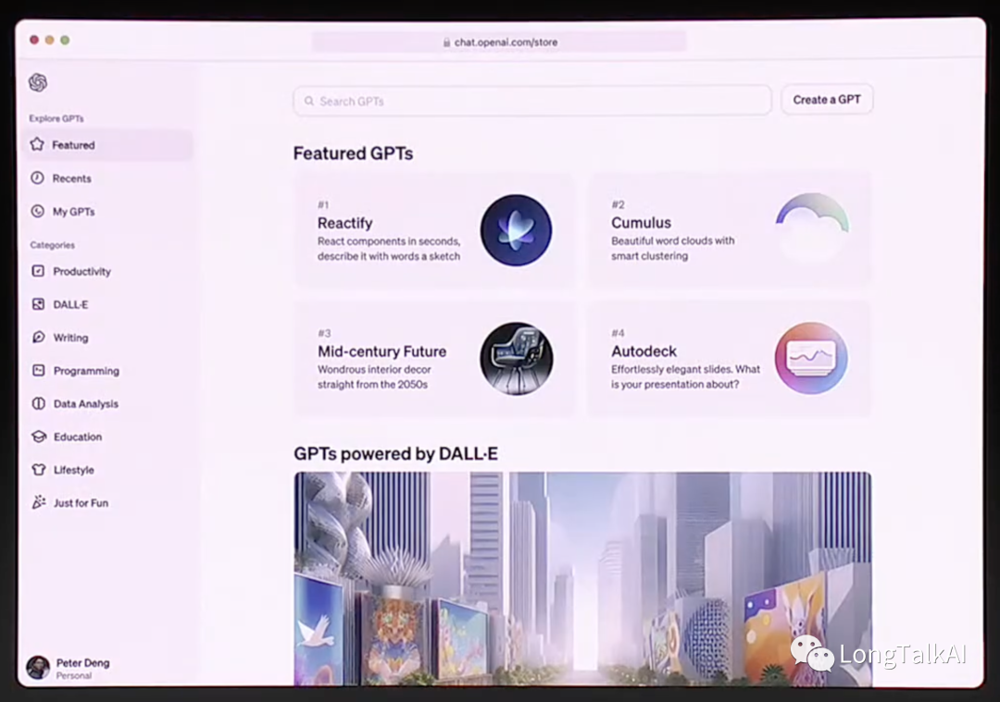The height and width of the screenshot is (702, 1000).
Task: Click the My GPTs icon
Action: tap(38, 211)
